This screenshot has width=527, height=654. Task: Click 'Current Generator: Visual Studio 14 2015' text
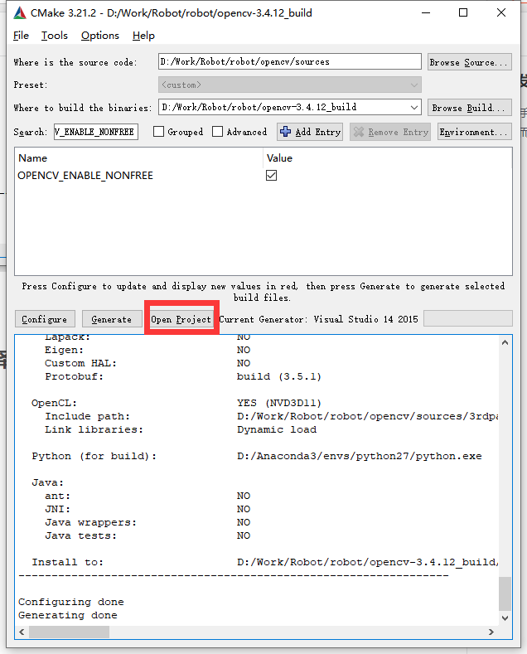pyautogui.click(x=318, y=319)
